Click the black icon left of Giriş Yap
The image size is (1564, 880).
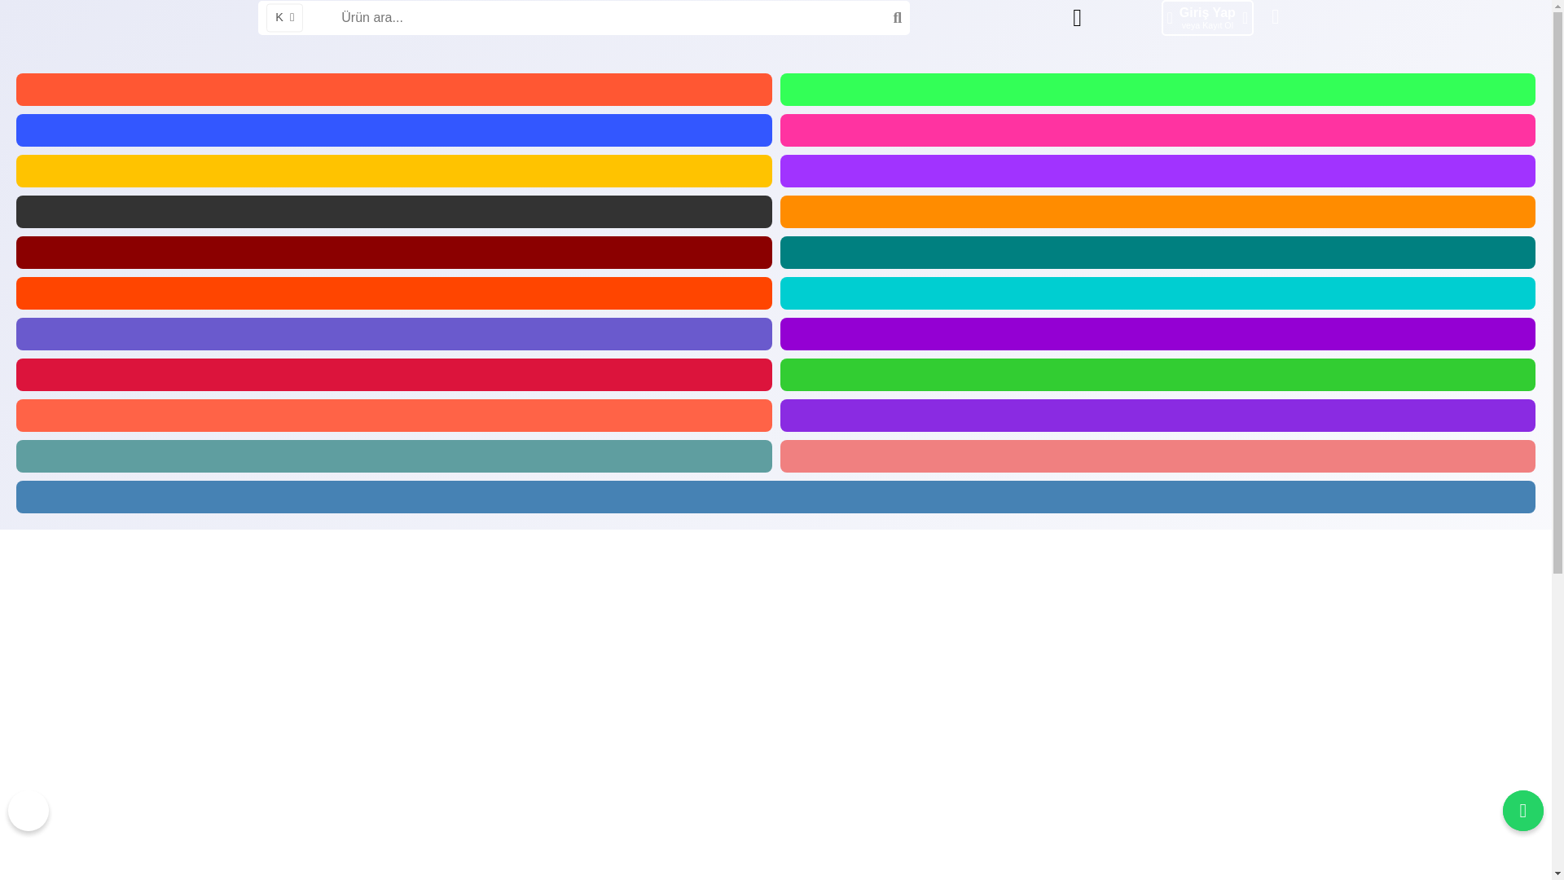(1077, 18)
